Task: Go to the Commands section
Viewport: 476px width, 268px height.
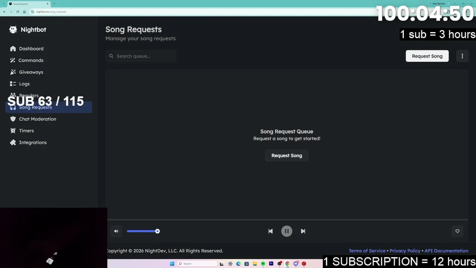Action: tap(49, 60)
